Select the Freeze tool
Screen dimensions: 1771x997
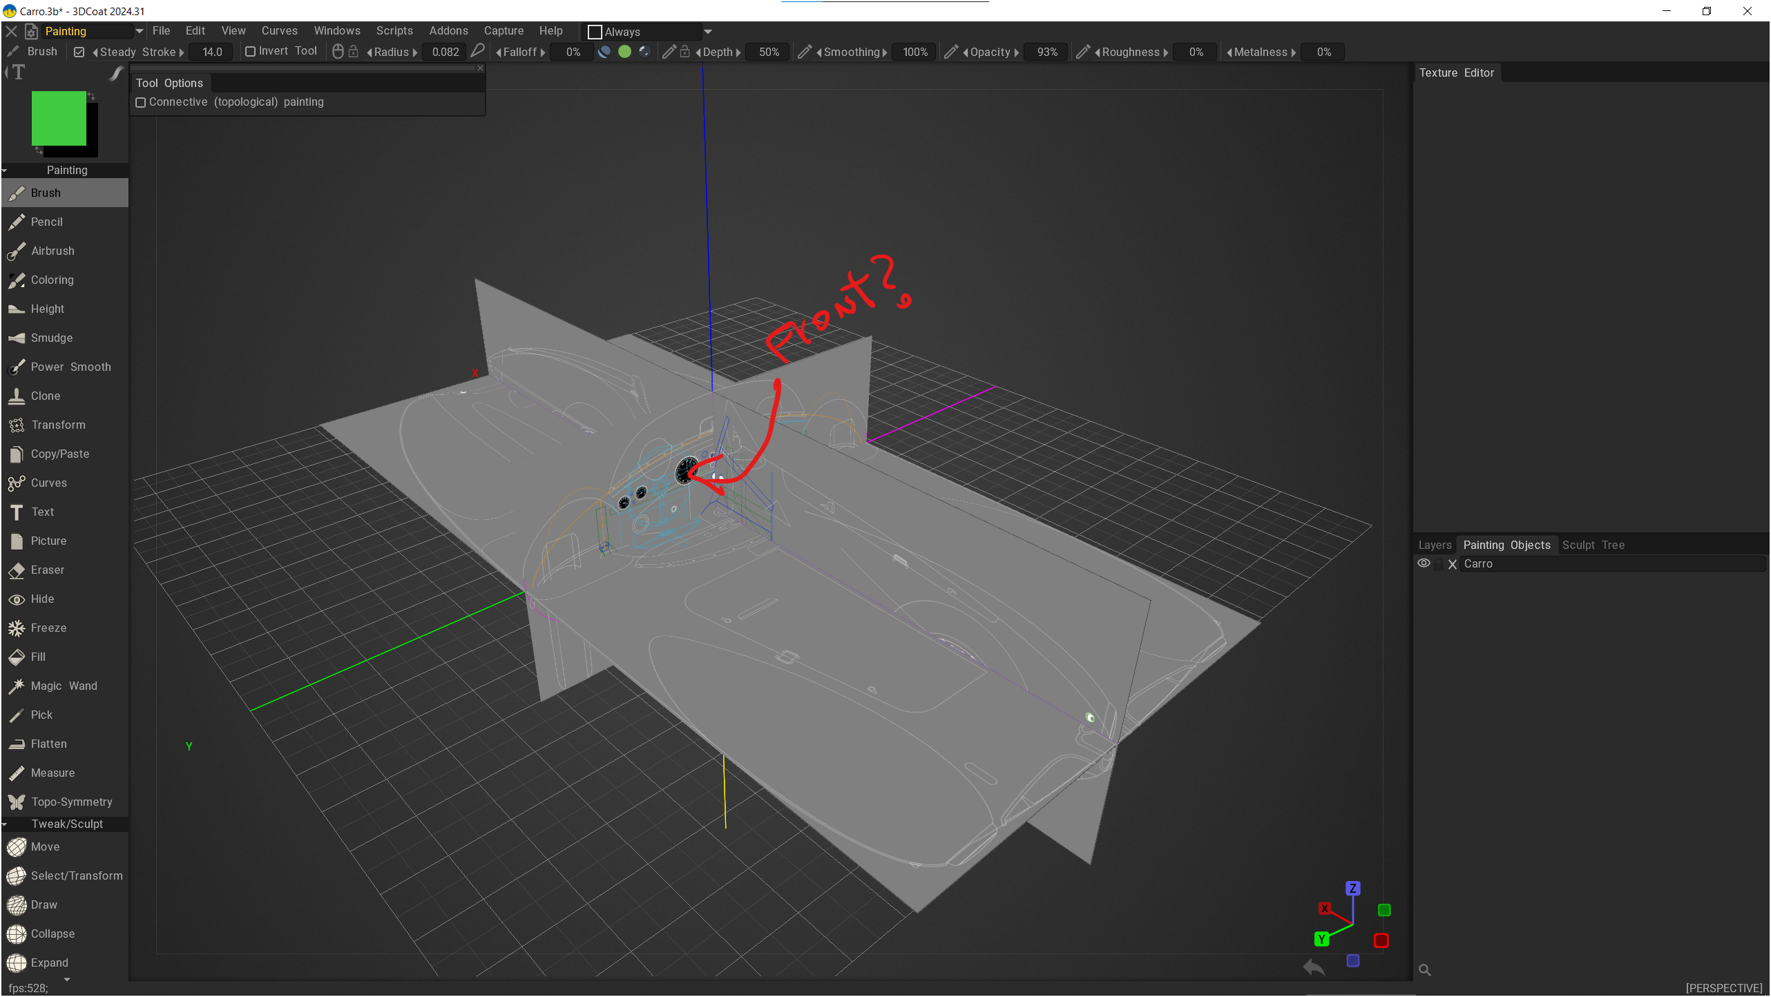48,628
